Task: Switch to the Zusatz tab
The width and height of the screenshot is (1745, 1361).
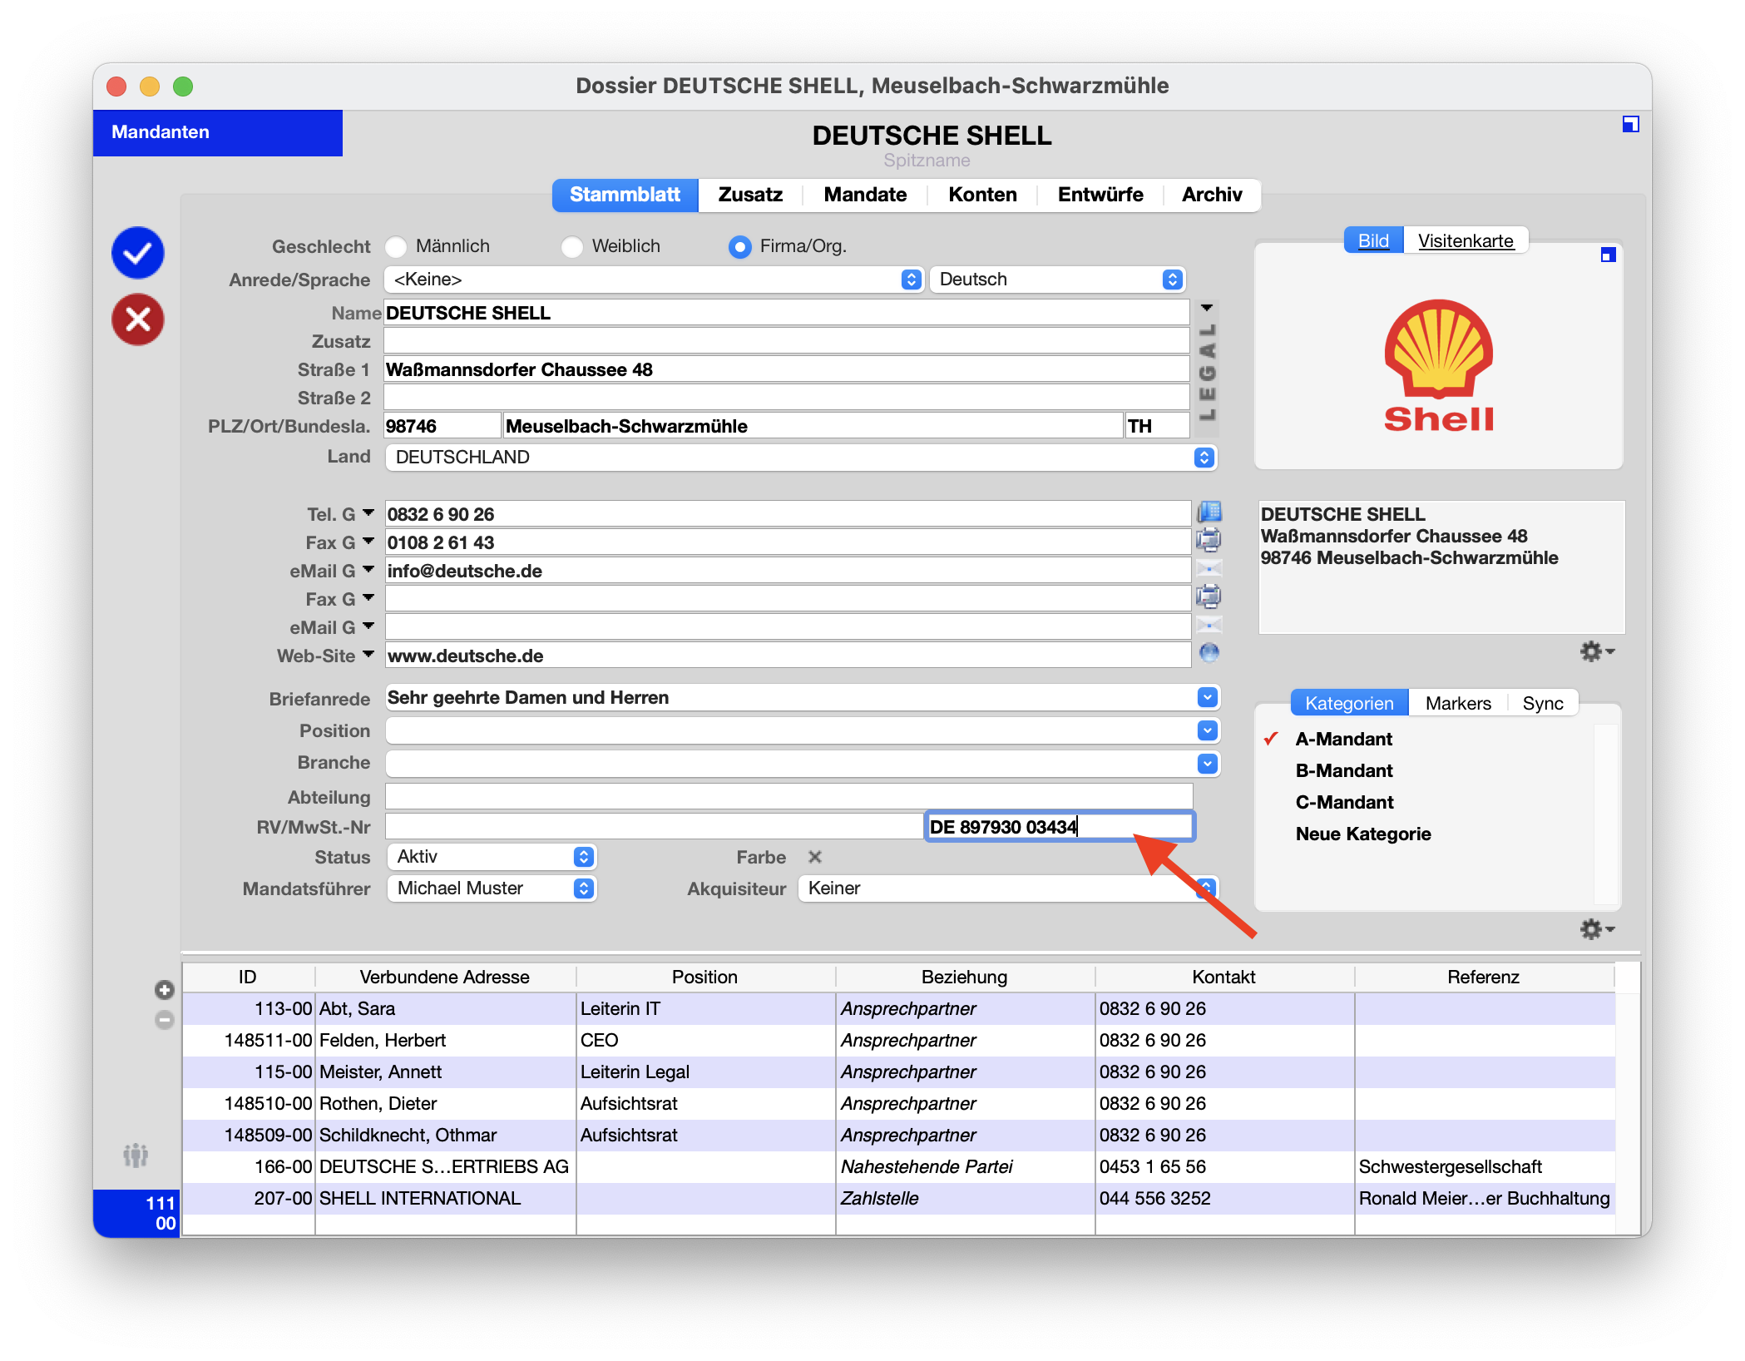Action: click(750, 195)
